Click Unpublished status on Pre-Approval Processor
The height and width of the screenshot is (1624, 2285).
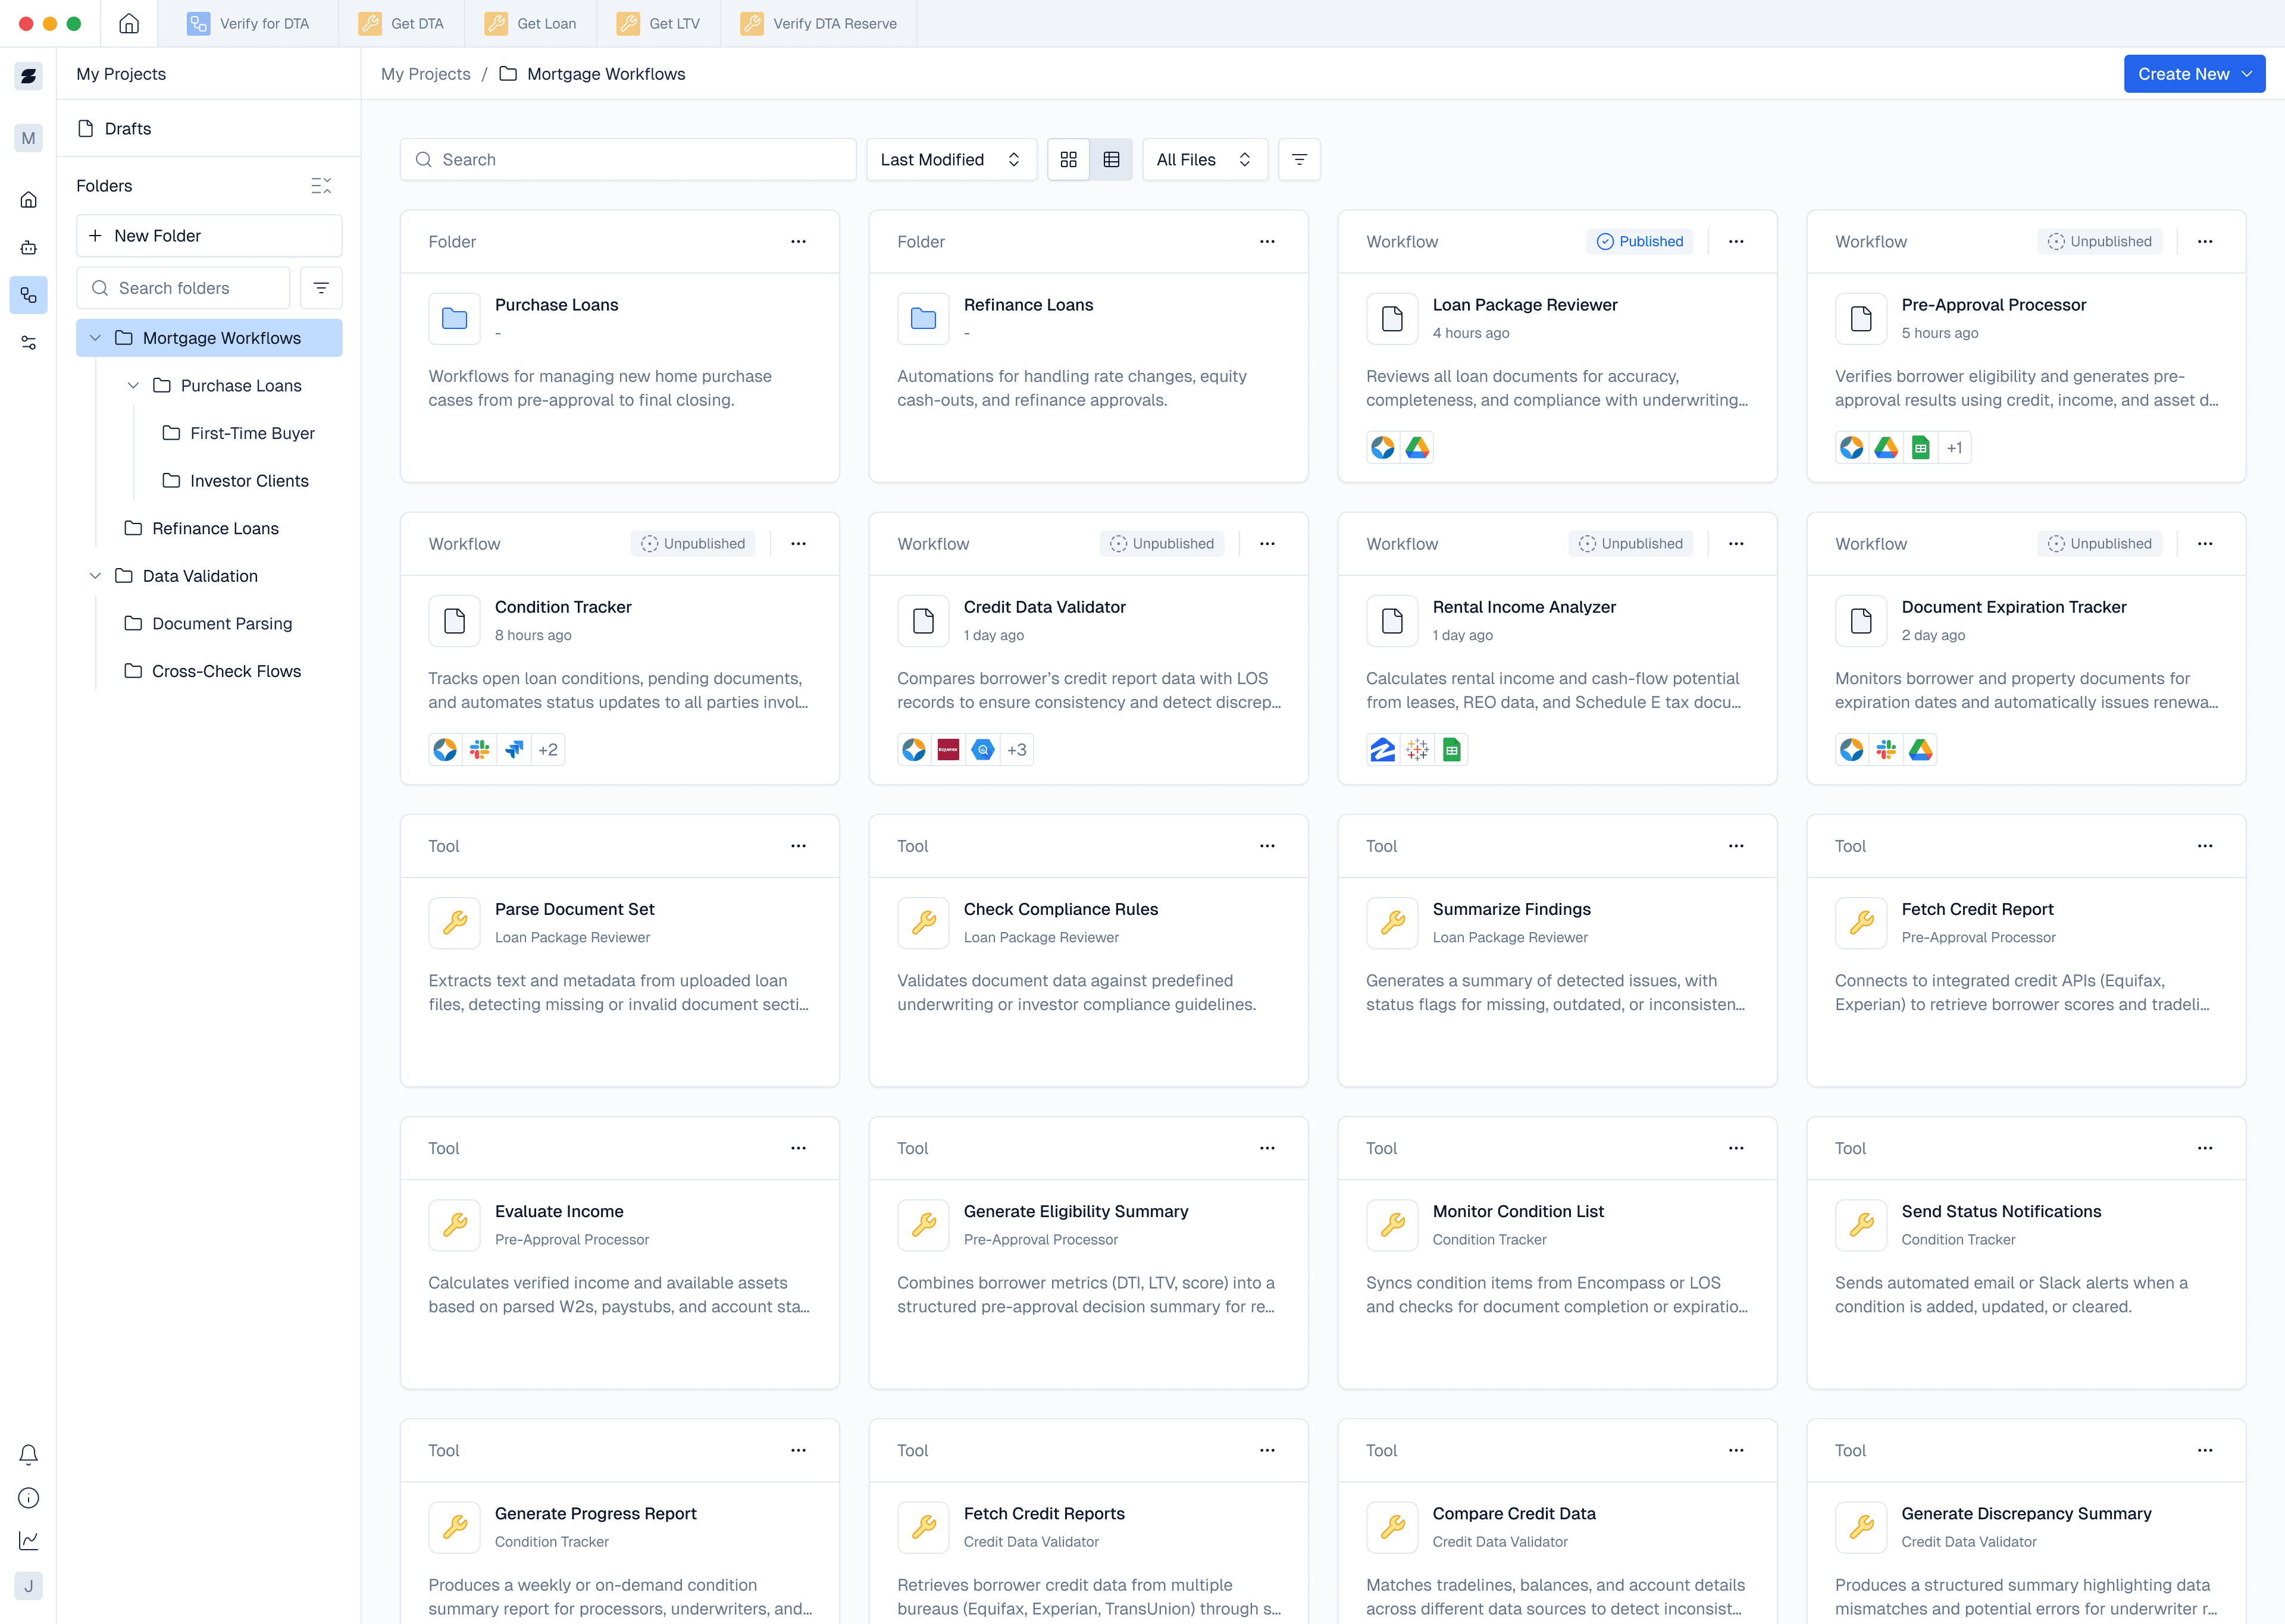tap(2099, 242)
